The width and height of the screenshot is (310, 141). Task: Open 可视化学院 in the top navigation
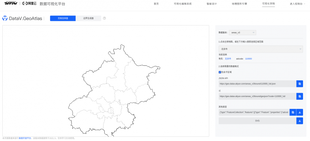point(269,4)
